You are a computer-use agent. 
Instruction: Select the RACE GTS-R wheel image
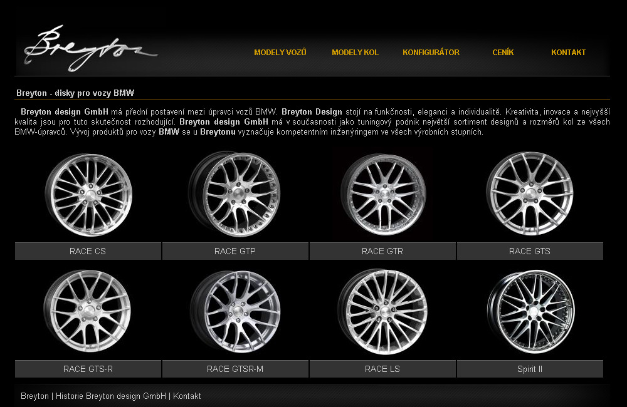pyautogui.click(x=87, y=311)
